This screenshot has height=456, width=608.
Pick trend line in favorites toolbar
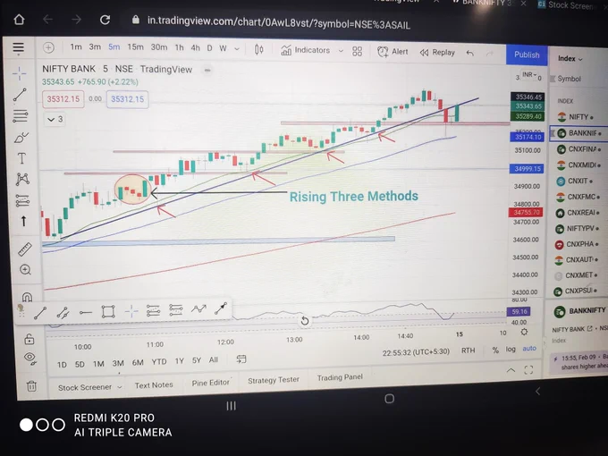pyautogui.click(x=40, y=313)
